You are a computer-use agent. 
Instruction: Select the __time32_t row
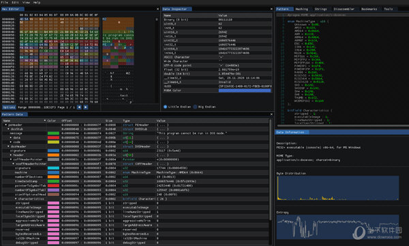pyautogui.click(x=217, y=78)
